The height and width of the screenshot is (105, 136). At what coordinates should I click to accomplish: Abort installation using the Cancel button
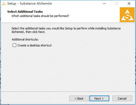point(122,99)
